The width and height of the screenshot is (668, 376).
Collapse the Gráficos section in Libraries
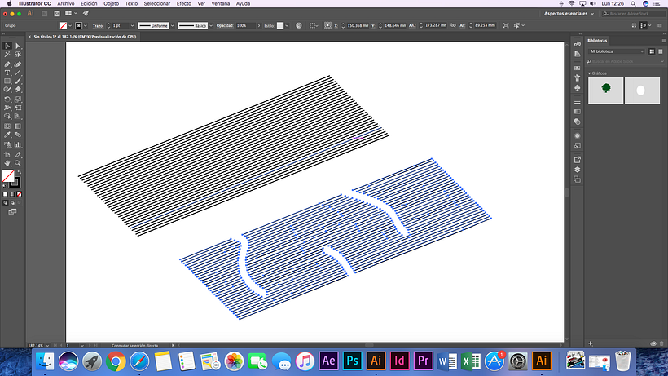pos(590,73)
